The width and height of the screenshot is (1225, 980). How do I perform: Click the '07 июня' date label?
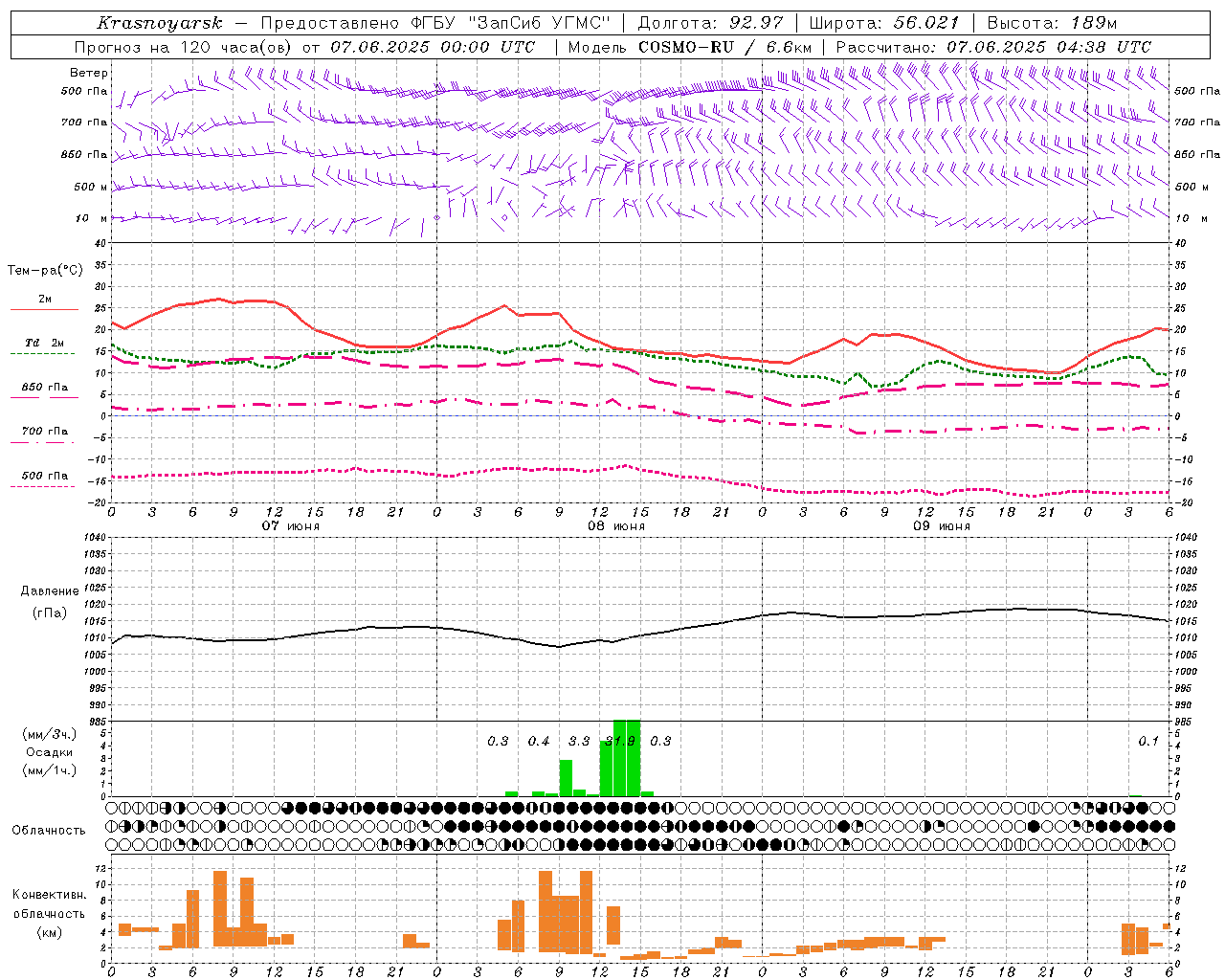coord(291,526)
